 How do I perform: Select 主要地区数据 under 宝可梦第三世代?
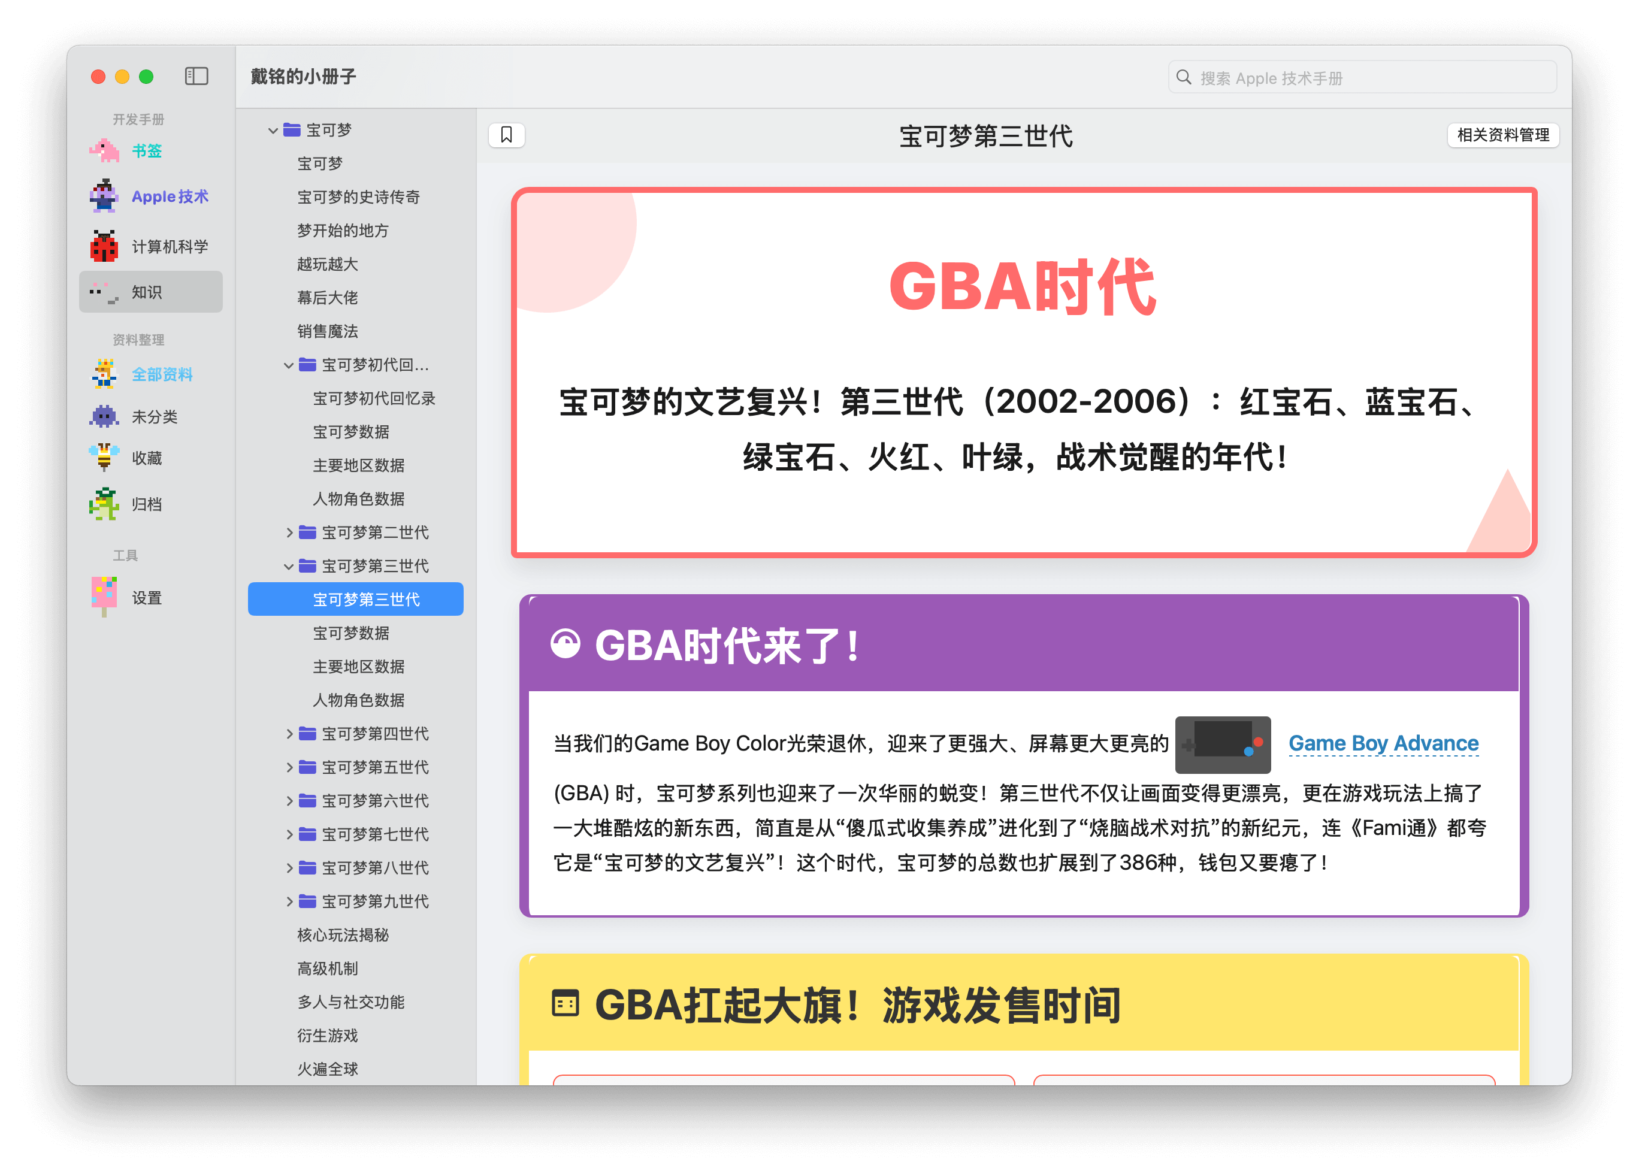coord(358,666)
